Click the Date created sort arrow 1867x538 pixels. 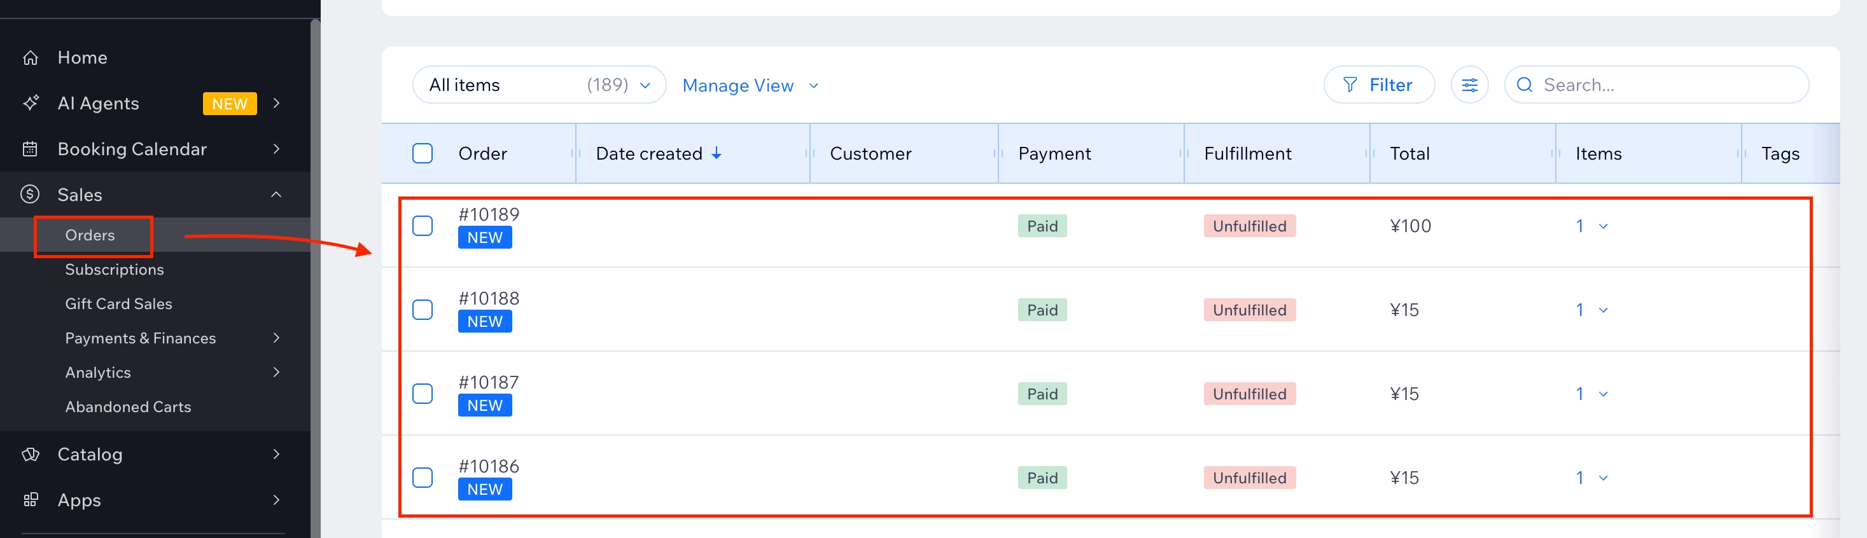tap(716, 153)
